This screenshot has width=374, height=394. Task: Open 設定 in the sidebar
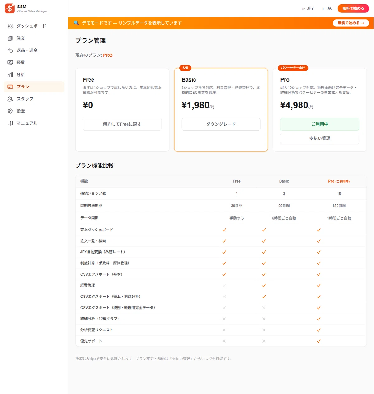[x=34, y=111]
